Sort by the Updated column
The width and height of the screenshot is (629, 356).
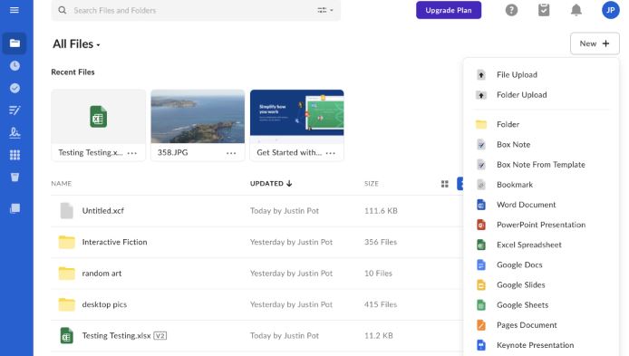(271, 184)
